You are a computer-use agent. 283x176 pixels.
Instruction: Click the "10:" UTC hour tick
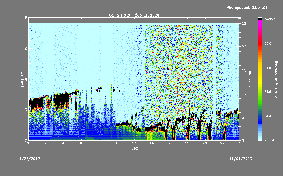(117, 143)
